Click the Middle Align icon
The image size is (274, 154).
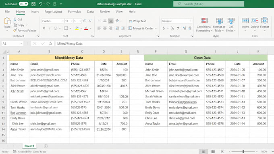[x=105, y=21]
